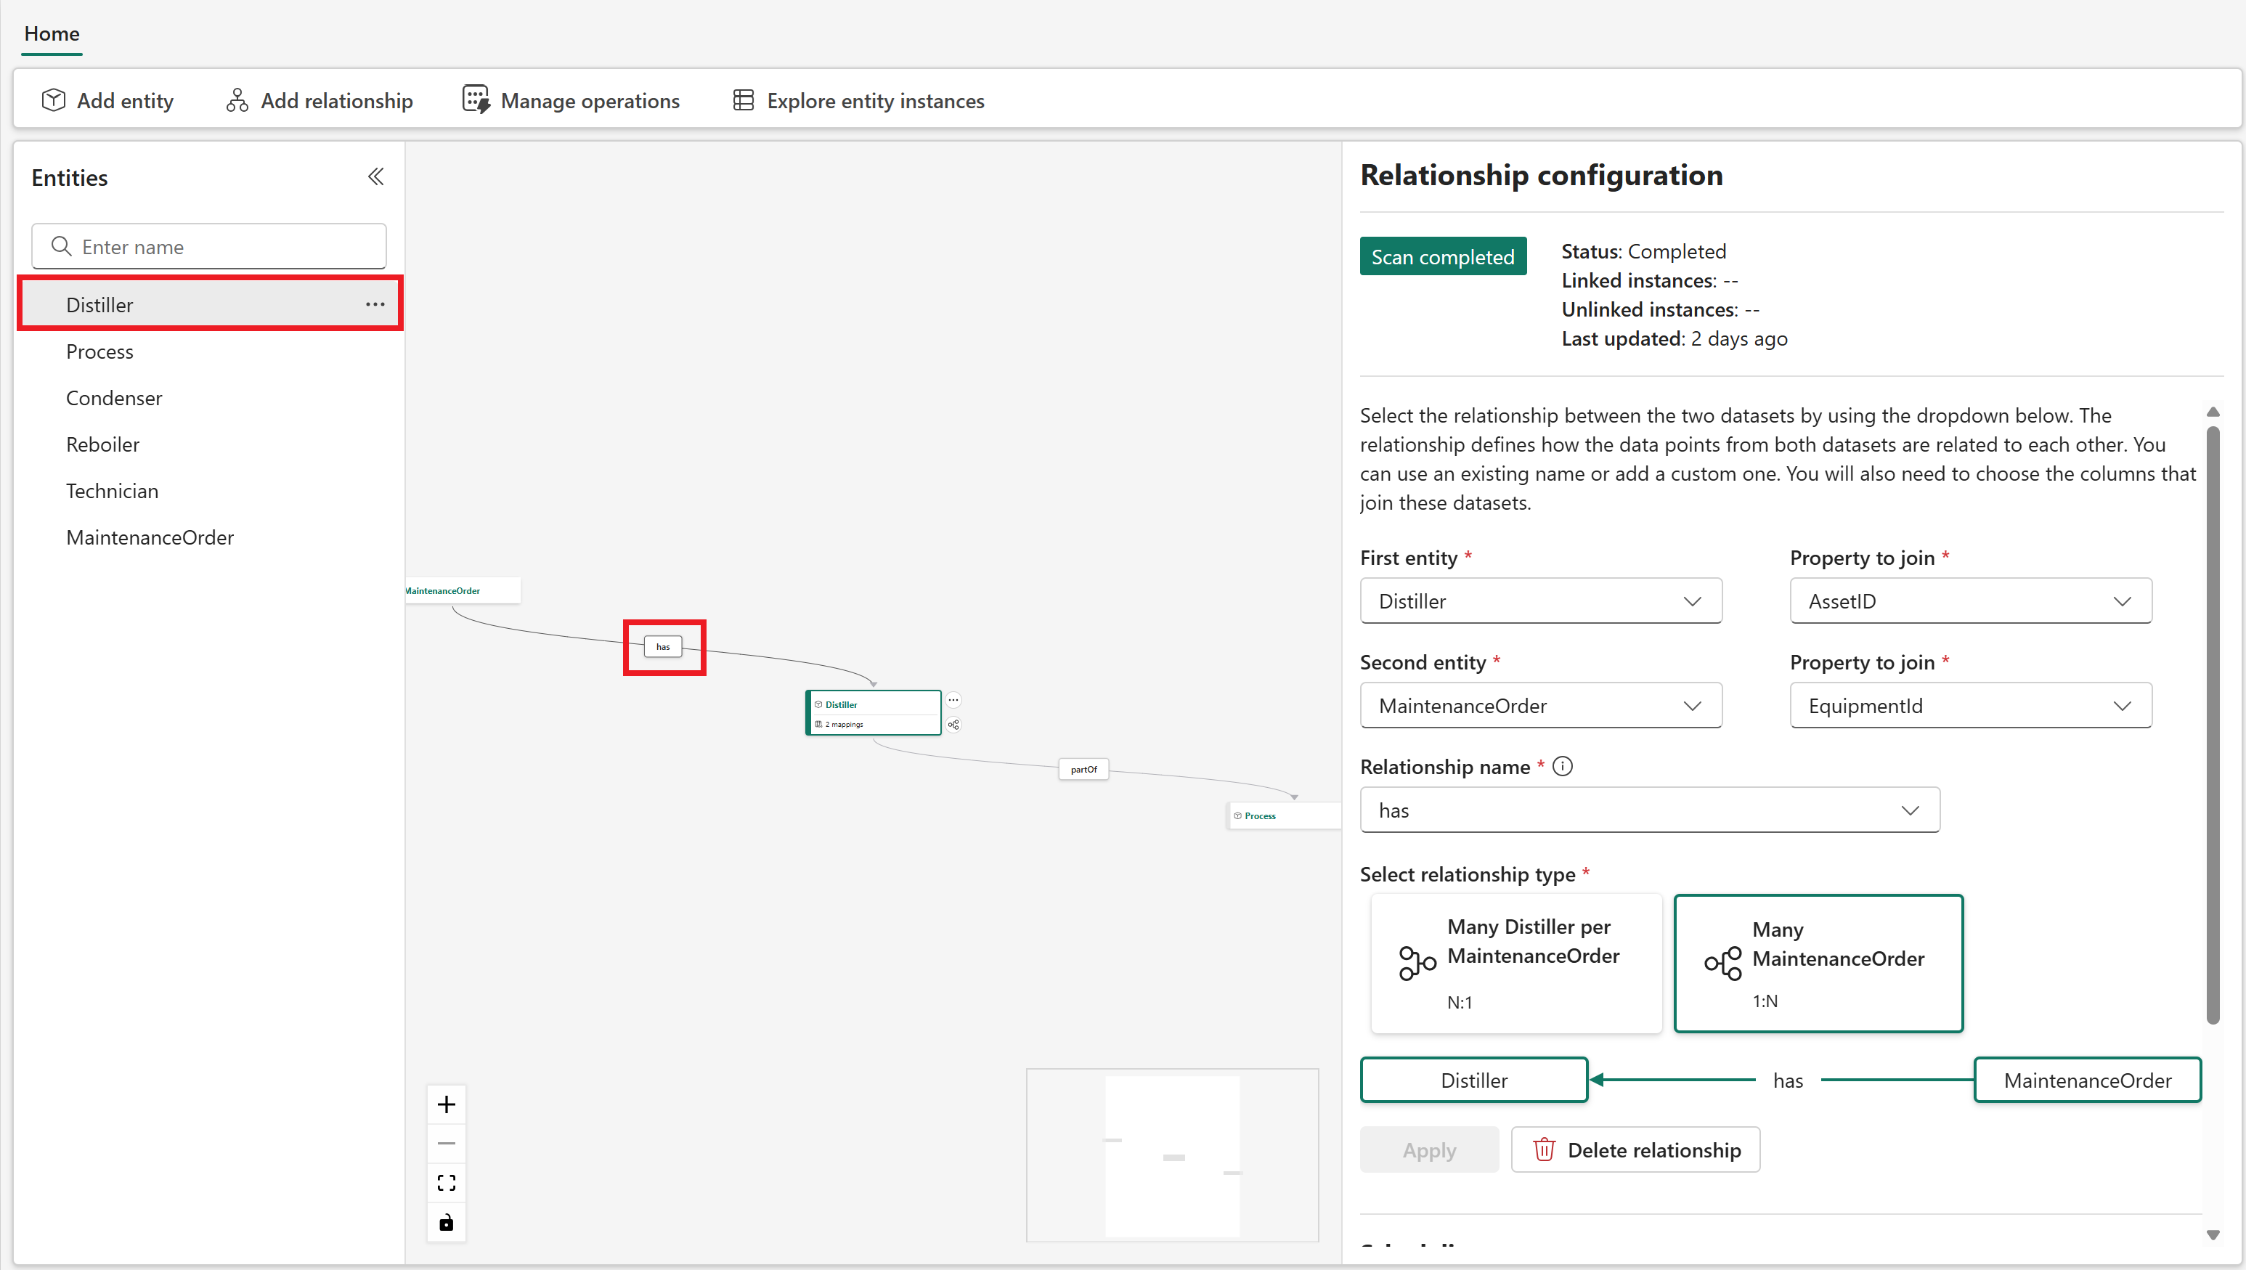Image resolution: width=2246 pixels, height=1270 pixels.
Task: Click the 2 mappings text in Distiller node
Action: tap(844, 724)
